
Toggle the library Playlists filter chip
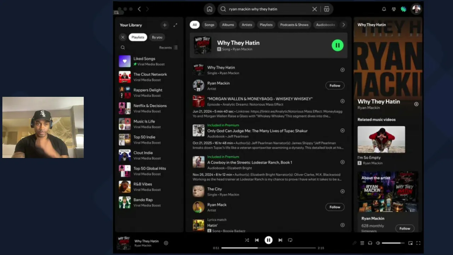(x=138, y=37)
